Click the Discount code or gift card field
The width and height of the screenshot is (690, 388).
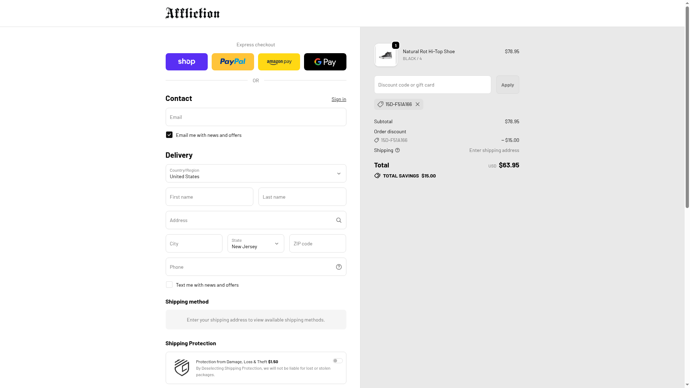point(432,85)
